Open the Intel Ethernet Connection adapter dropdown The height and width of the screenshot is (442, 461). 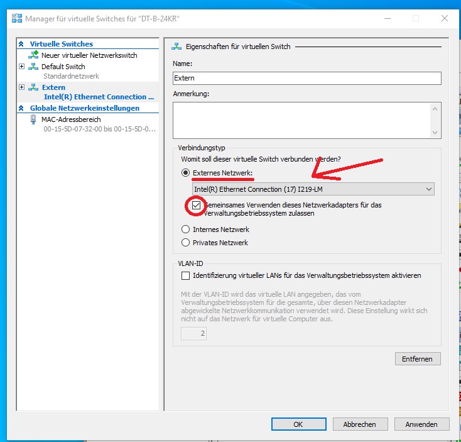(313, 189)
